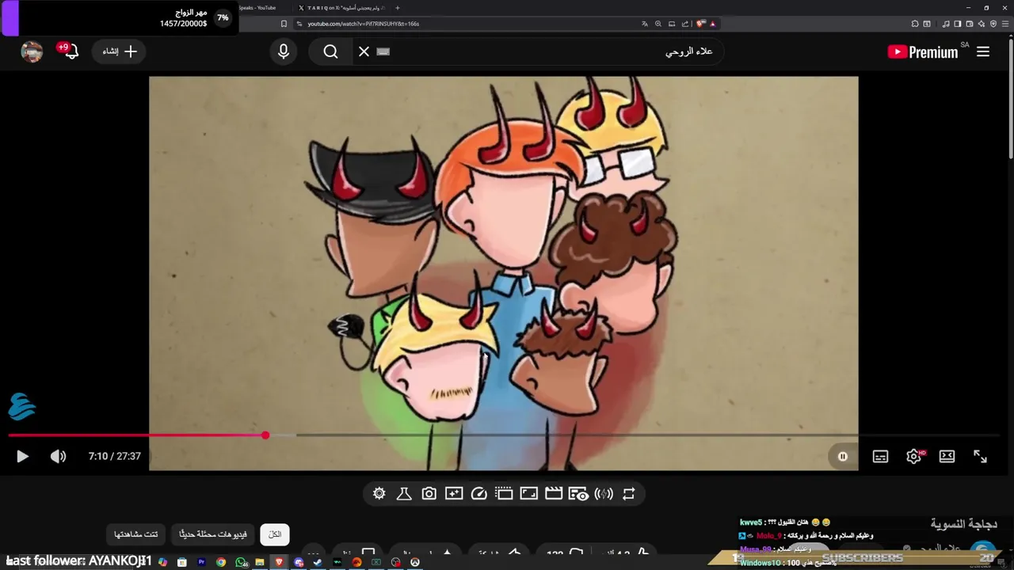
Task: Clear search with the X icon
Action: [364, 51]
